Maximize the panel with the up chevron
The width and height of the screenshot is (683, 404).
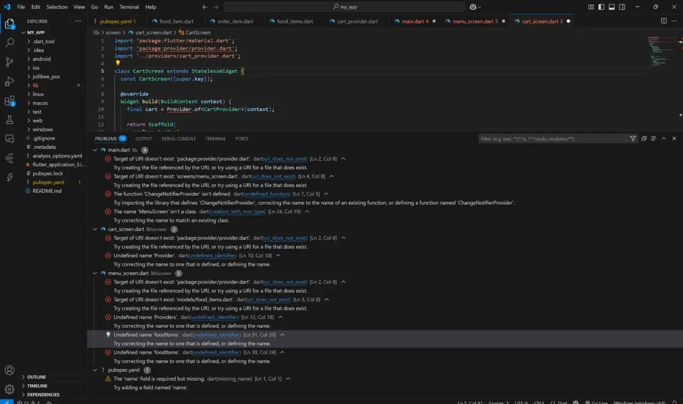[664, 139]
